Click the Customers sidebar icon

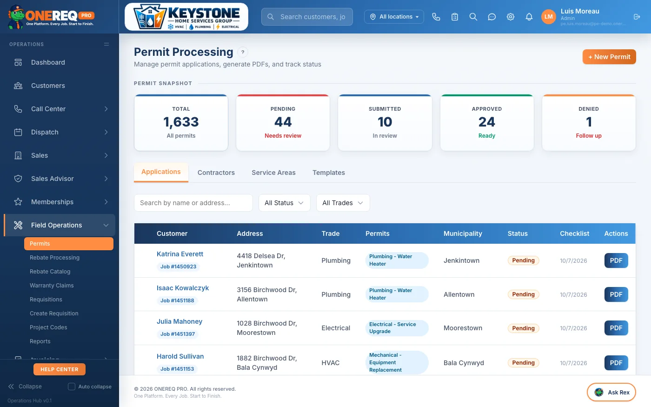[18, 86]
